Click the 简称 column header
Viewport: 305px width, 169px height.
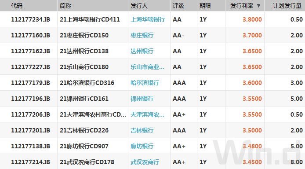[x=65, y=6]
